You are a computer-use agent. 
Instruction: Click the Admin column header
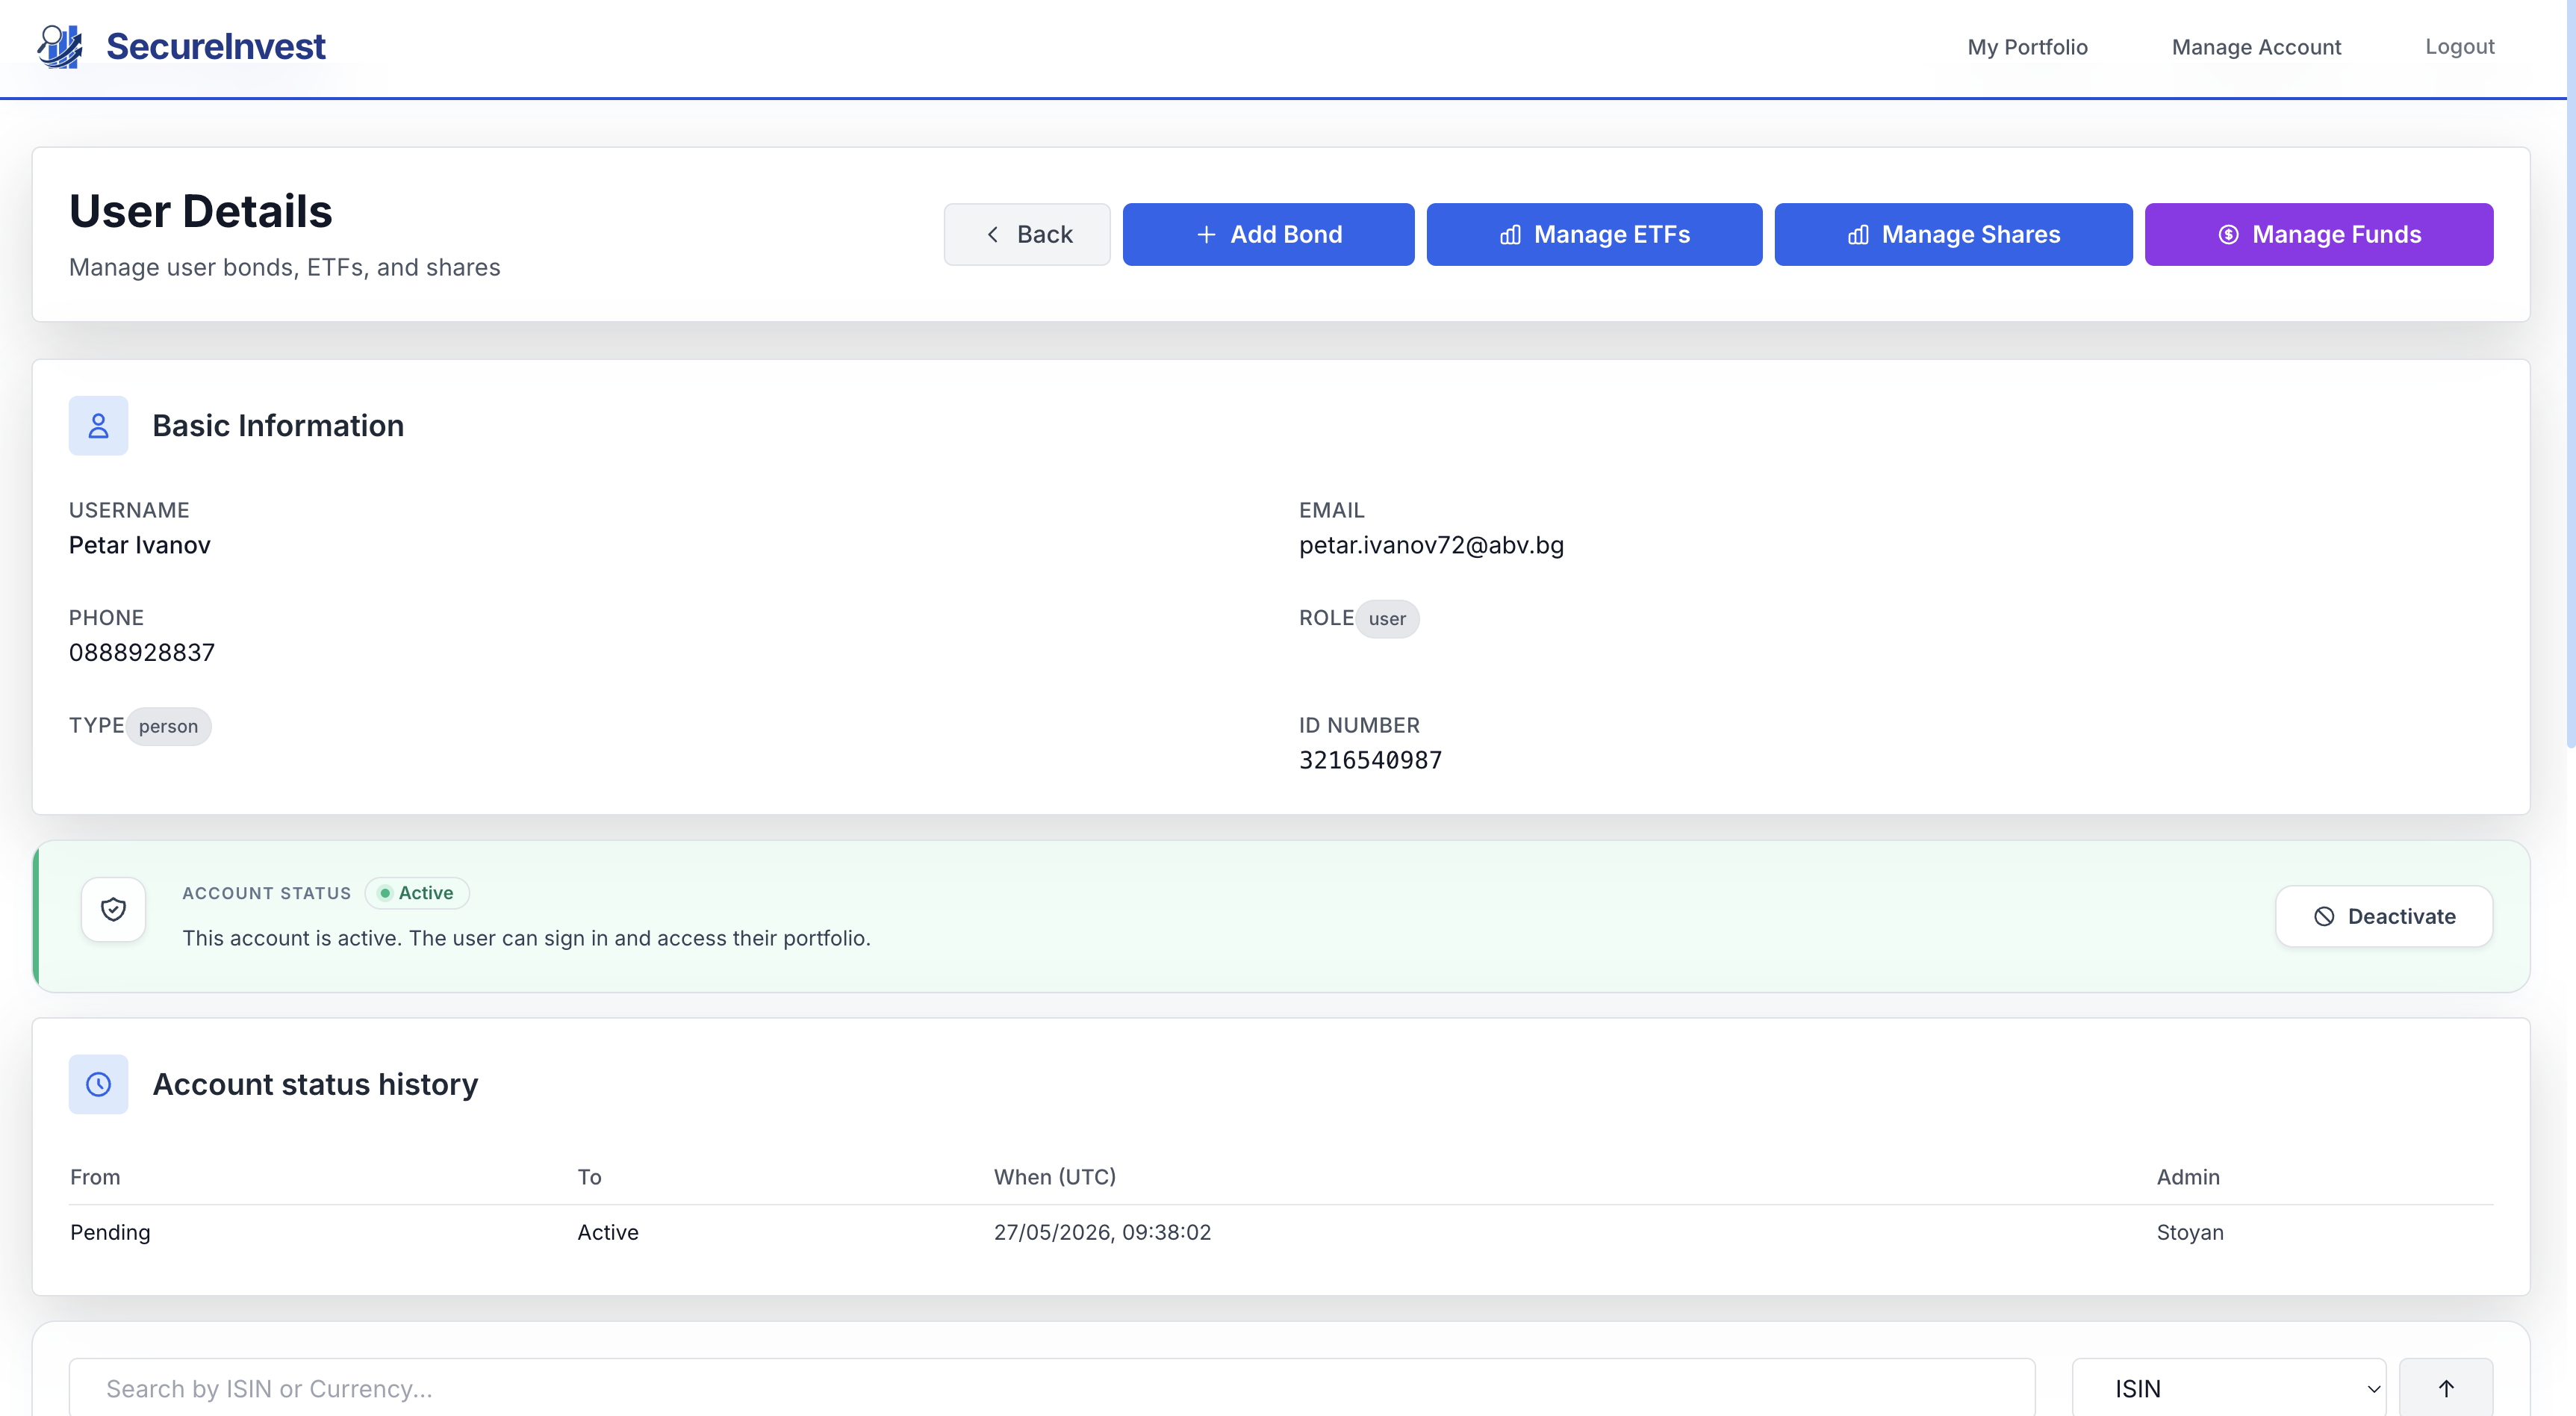click(2187, 1177)
